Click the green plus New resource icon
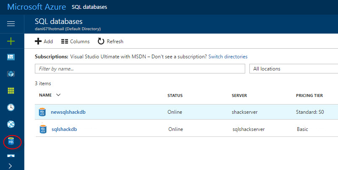The image size is (338, 170). pos(11,41)
